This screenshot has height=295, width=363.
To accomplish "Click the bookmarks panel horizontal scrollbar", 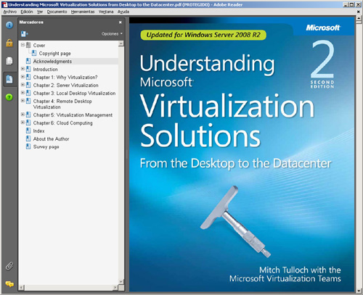I will tap(68, 288).
